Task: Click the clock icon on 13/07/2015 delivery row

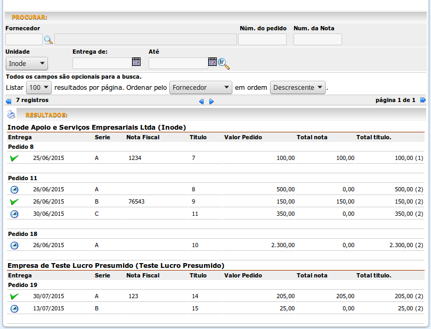Action: tap(14, 309)
